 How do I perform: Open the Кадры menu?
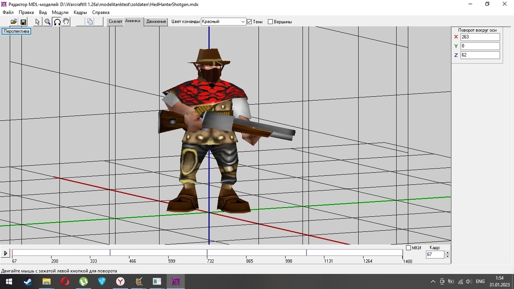click(x=80, y=12)
